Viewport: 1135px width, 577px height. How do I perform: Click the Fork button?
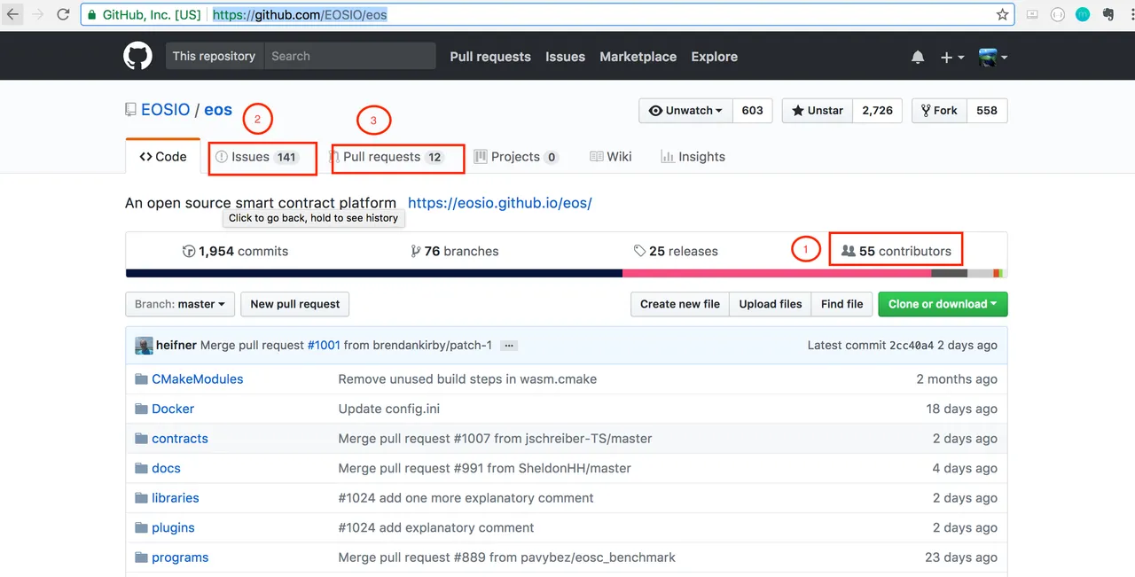tap(939, 111)
